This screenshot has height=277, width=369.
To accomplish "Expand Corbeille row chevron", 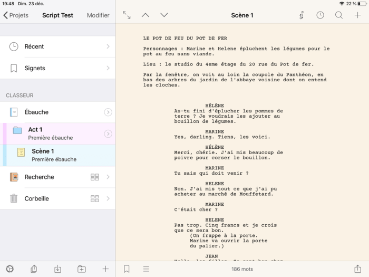I will 108,198.
